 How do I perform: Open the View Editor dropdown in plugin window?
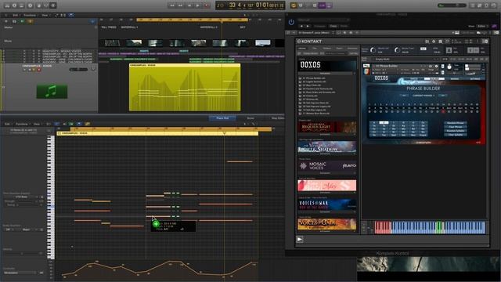[481, 26]
